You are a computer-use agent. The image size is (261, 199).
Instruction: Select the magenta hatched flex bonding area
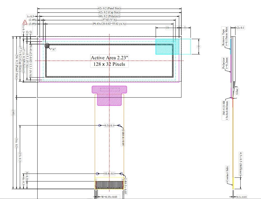coord(109,95)
